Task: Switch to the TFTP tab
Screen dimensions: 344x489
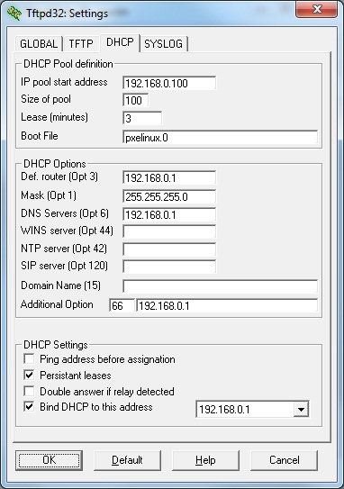Action: click(81, 43)
